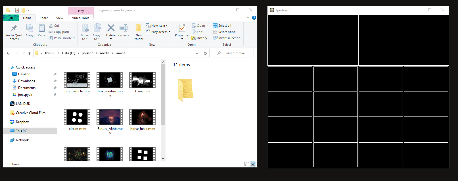Click Invert selection in Select group
This screenshot has width=458, height=181.
pos(227,38)
